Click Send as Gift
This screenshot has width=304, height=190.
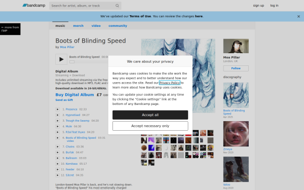(64, 100)
